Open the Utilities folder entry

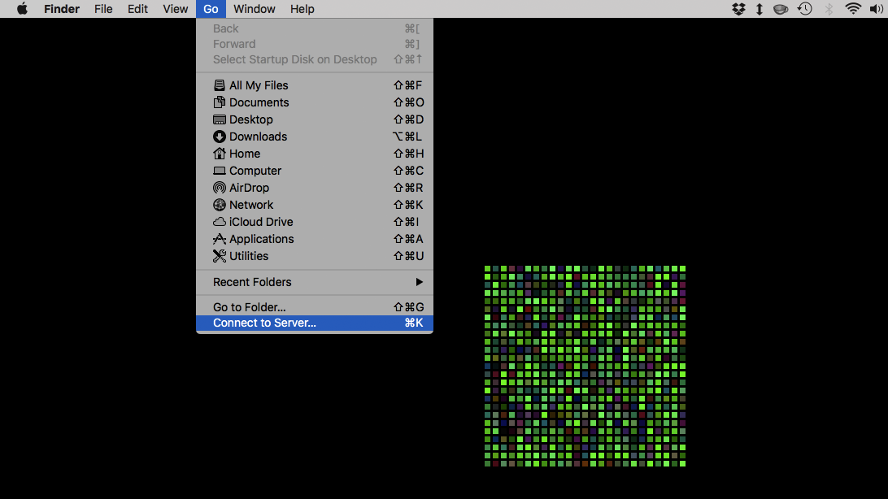248,256
